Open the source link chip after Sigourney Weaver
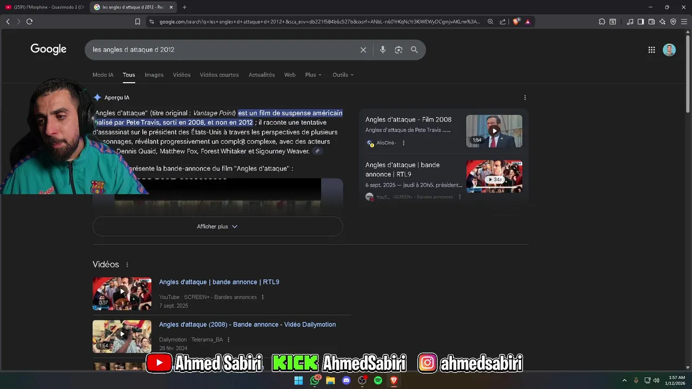Screen dimensions: 692x389 [x=318, y=151]
